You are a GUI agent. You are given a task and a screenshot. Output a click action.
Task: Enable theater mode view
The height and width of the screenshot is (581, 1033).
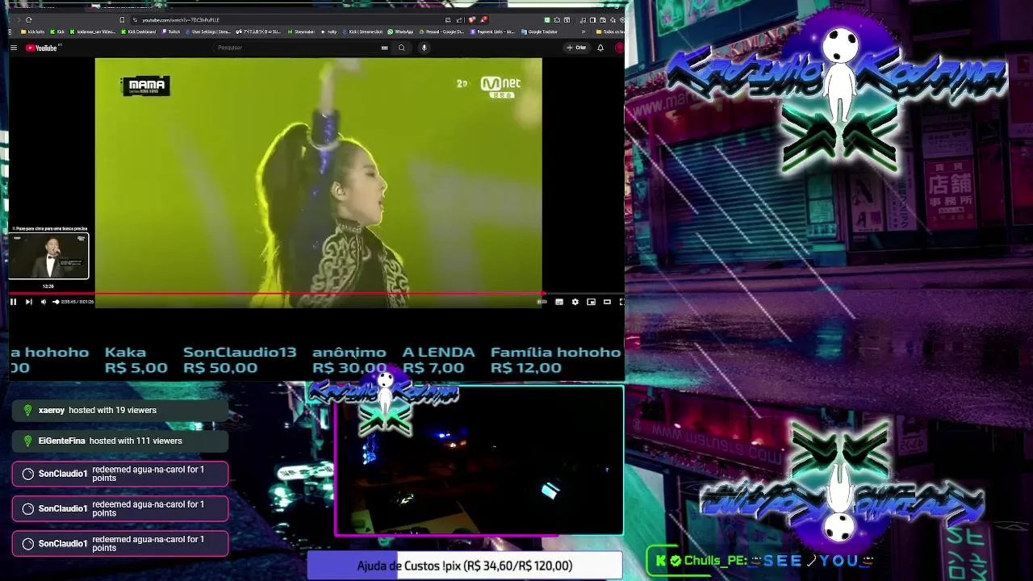[607, 302]
